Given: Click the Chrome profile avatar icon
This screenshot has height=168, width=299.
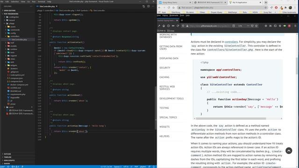Looking at the screenshot, I should [290, 7].
